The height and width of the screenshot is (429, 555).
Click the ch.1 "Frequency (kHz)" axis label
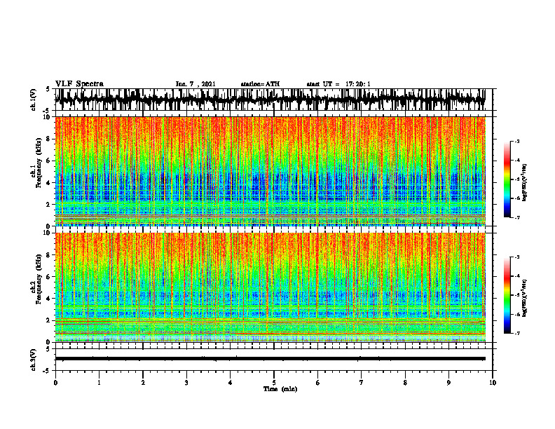coord(39,163)
